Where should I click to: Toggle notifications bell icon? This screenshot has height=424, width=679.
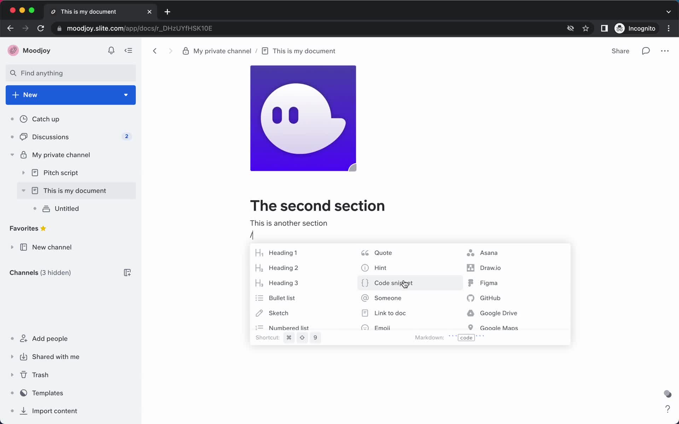[111, 50]
